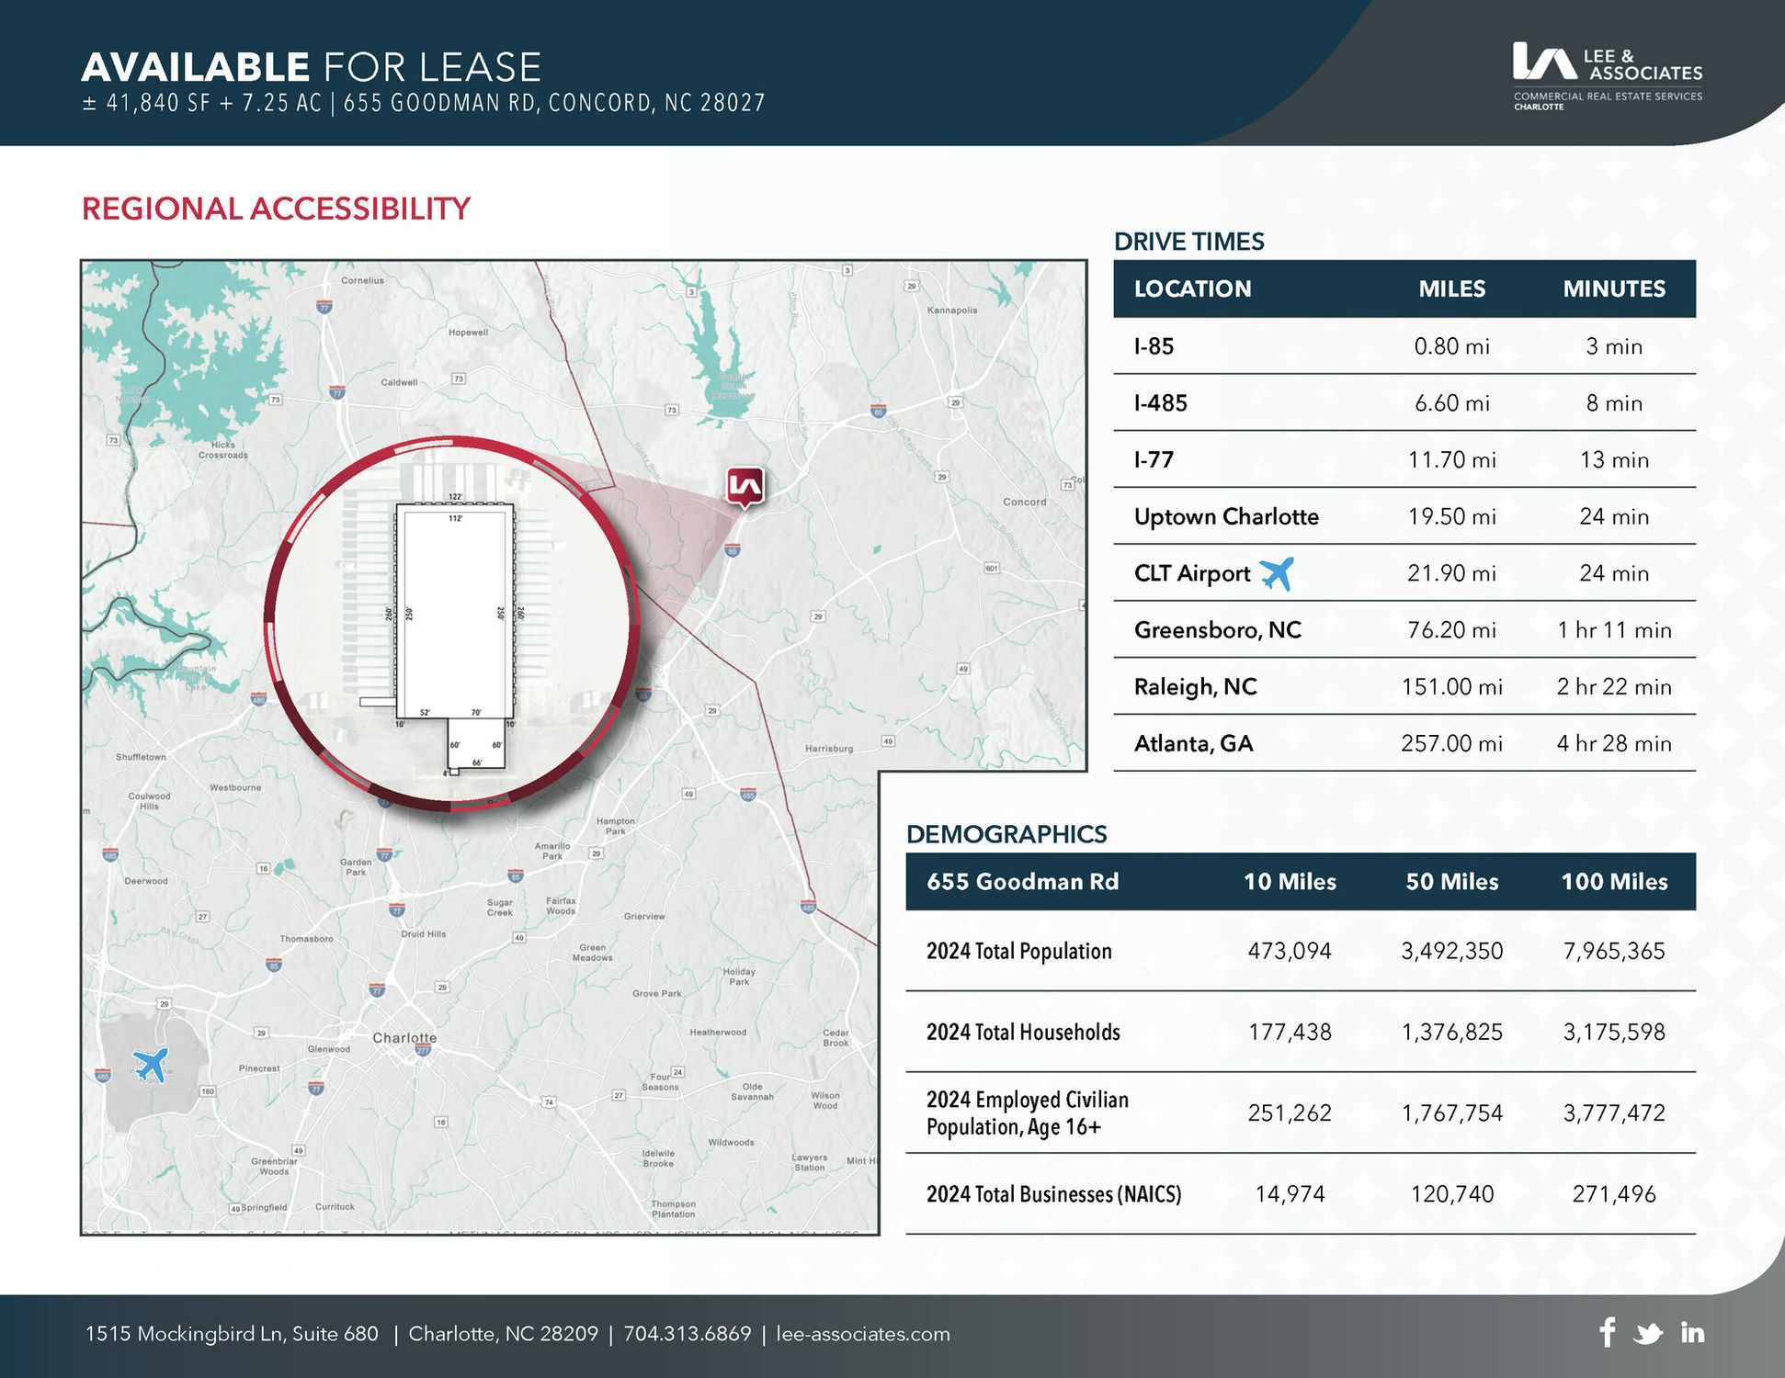Select the 2024 Total Population row label
The height and width of the screenshot is (1378, 1785).
1018,951
